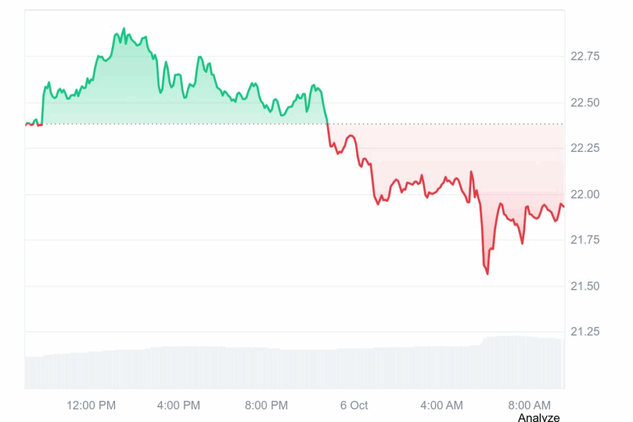
Task: Select the 8:00 PM time axis label
Action: (x=266, y=405)
